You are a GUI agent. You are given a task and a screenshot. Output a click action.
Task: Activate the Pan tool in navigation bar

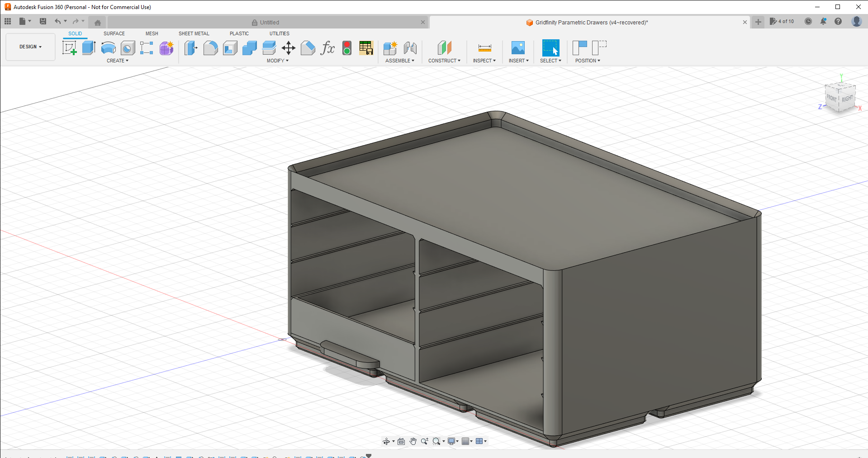click(413, 441)
